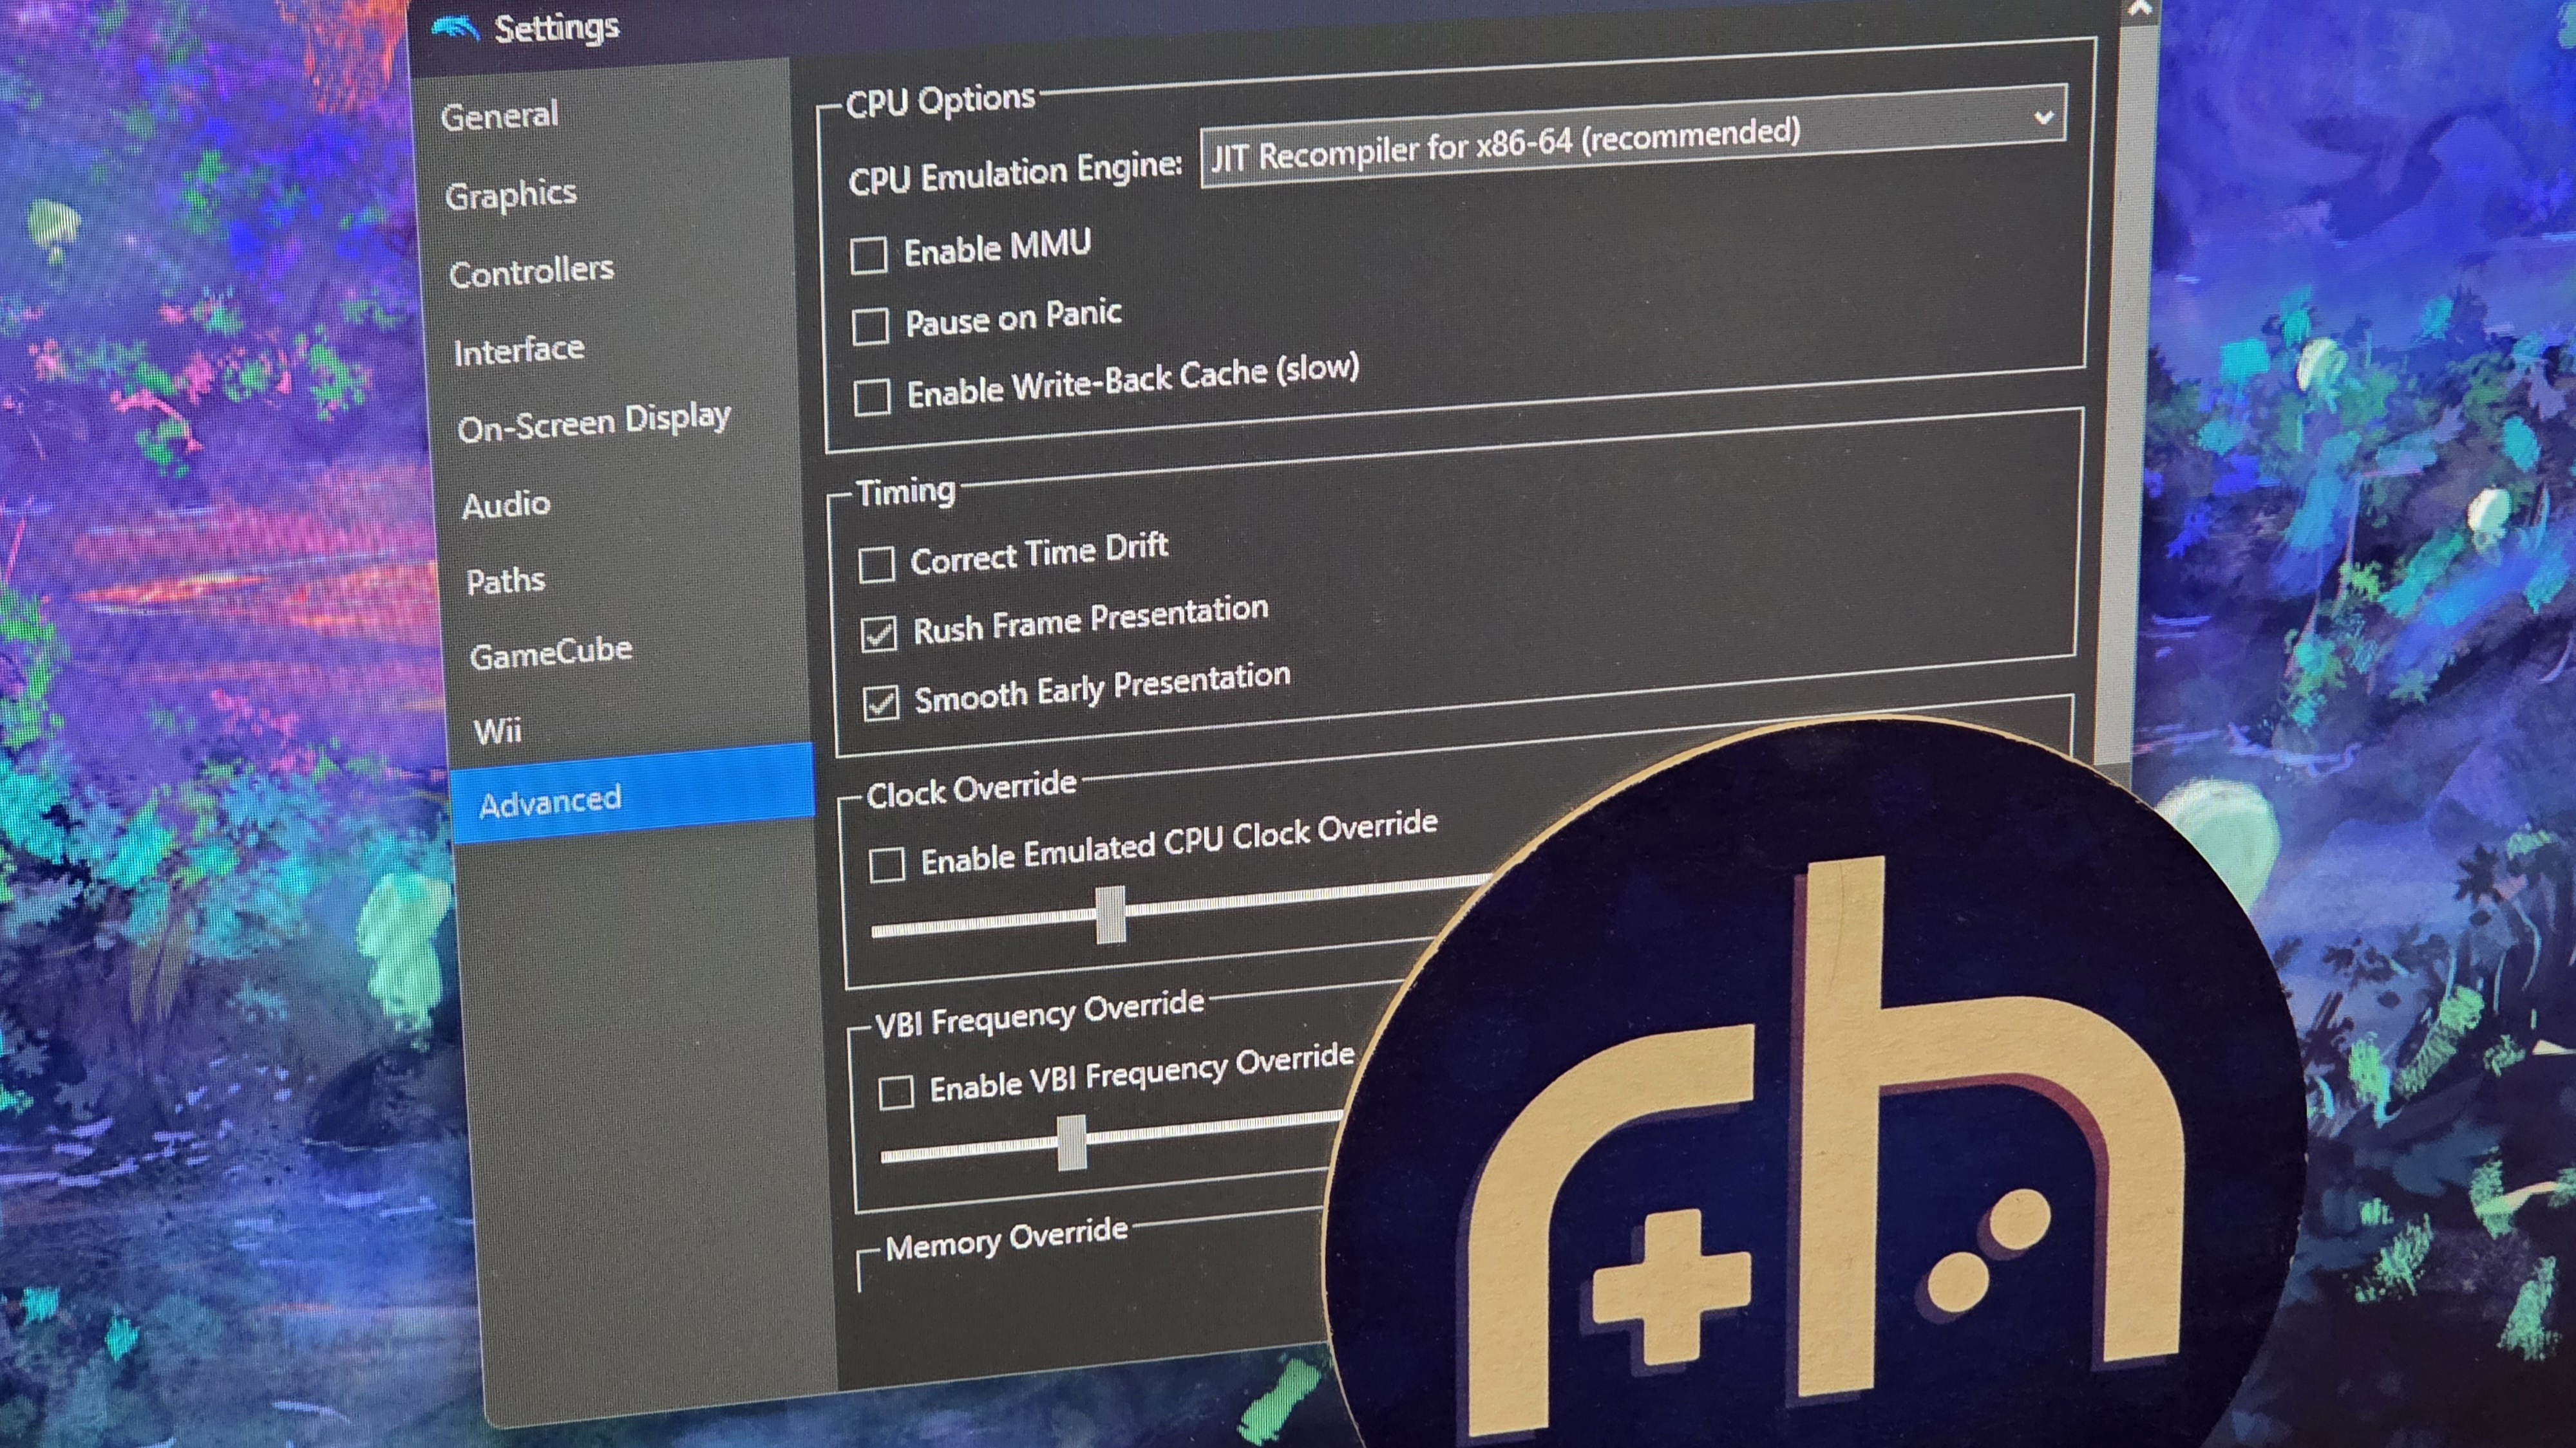Image resolution: width=2576 pixels, height=1448 pixels.
Task: Switch to the General settings tab
Action: click(x=500, y=116)
